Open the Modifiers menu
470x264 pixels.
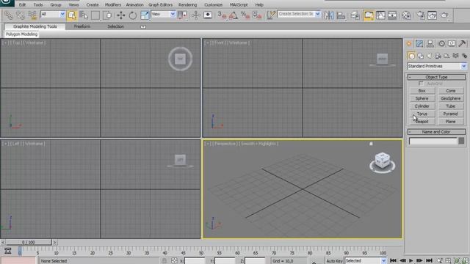pyautogui.click(x=113, y=5)
